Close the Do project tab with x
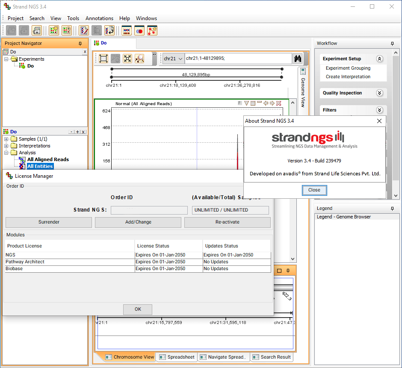 coord(85,52)
